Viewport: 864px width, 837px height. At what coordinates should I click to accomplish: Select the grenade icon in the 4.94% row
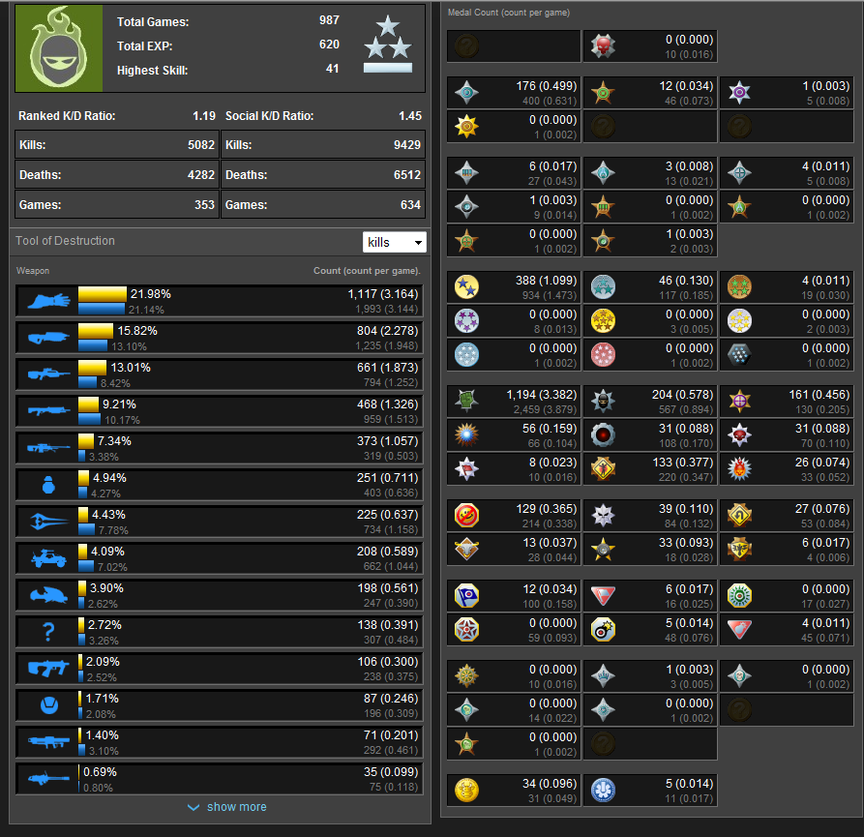click(x=48, y=485)
